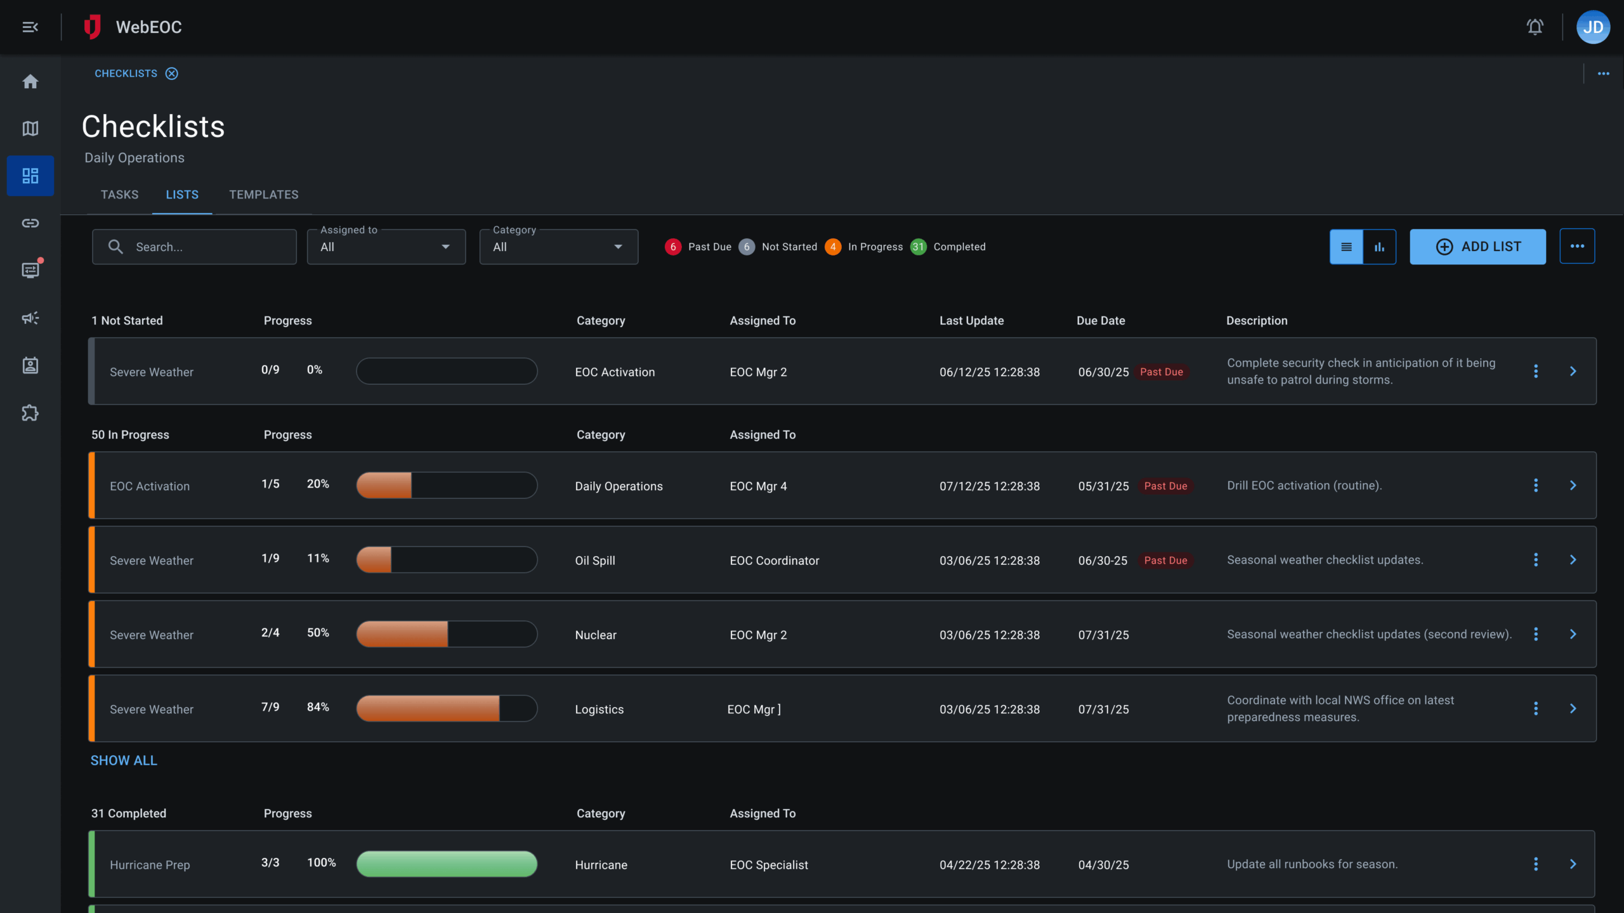Switch to chart view mode
This screenshot has width=1624, height=913.
pyautogui.click(x=1379, y=247)
